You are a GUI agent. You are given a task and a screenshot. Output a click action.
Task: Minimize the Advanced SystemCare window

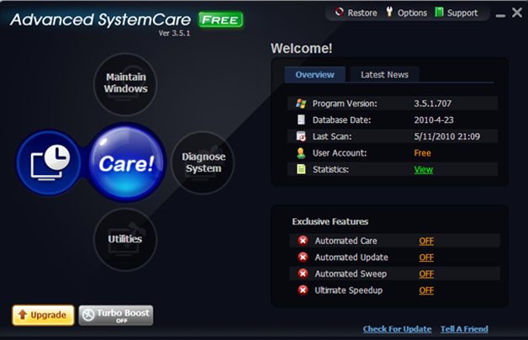point(500,15)
